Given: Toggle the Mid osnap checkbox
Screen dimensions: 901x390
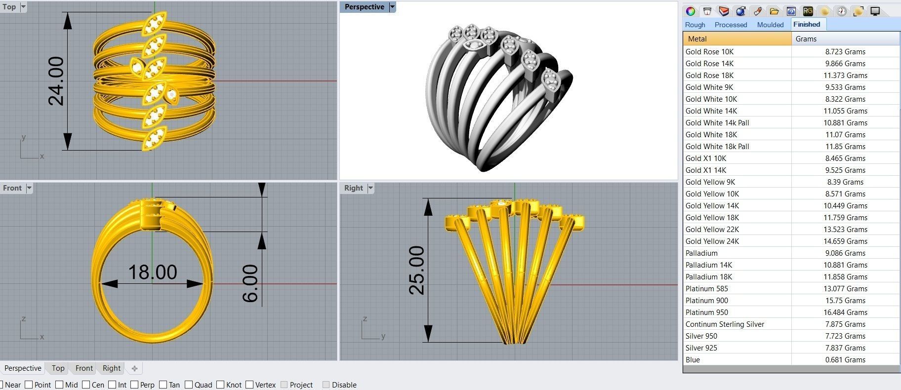Looking at the screenshot, I should (x=59, y=385).
